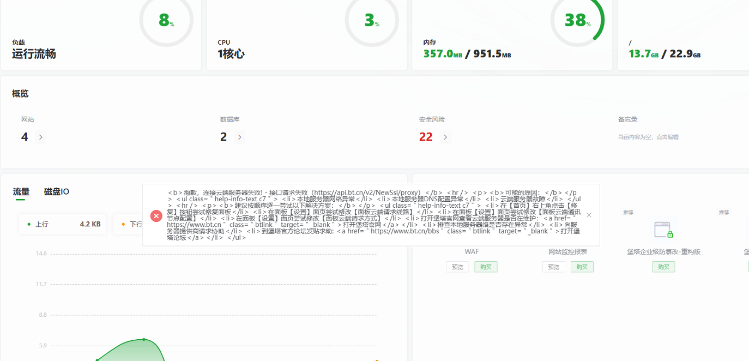Viewport: 749px width, 361px height.
Task: Click the CPU usage gauge showing 3%
Action: 371,20
